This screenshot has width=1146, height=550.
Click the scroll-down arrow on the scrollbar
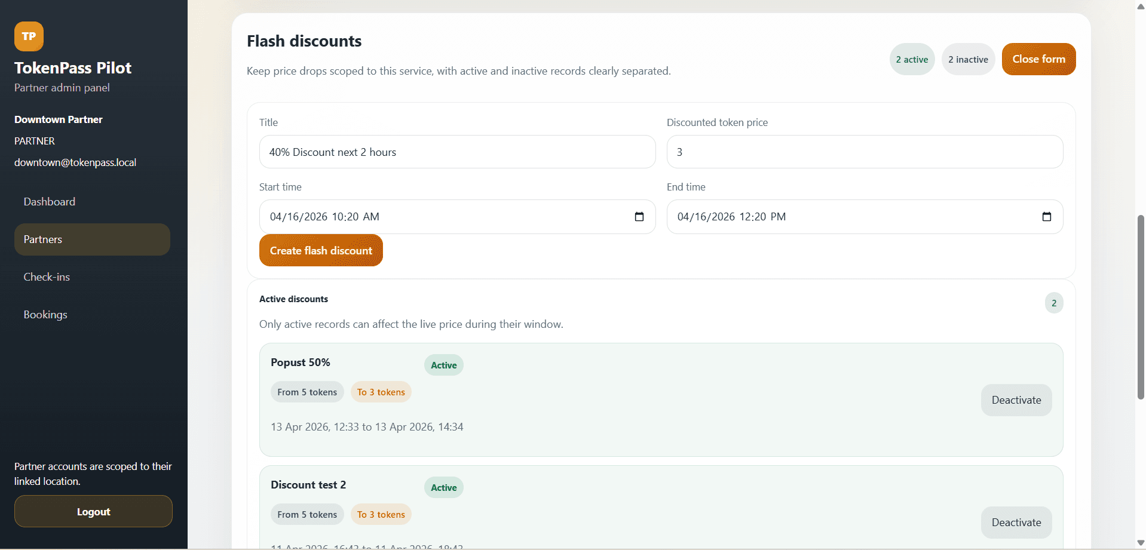(1139, 543)
